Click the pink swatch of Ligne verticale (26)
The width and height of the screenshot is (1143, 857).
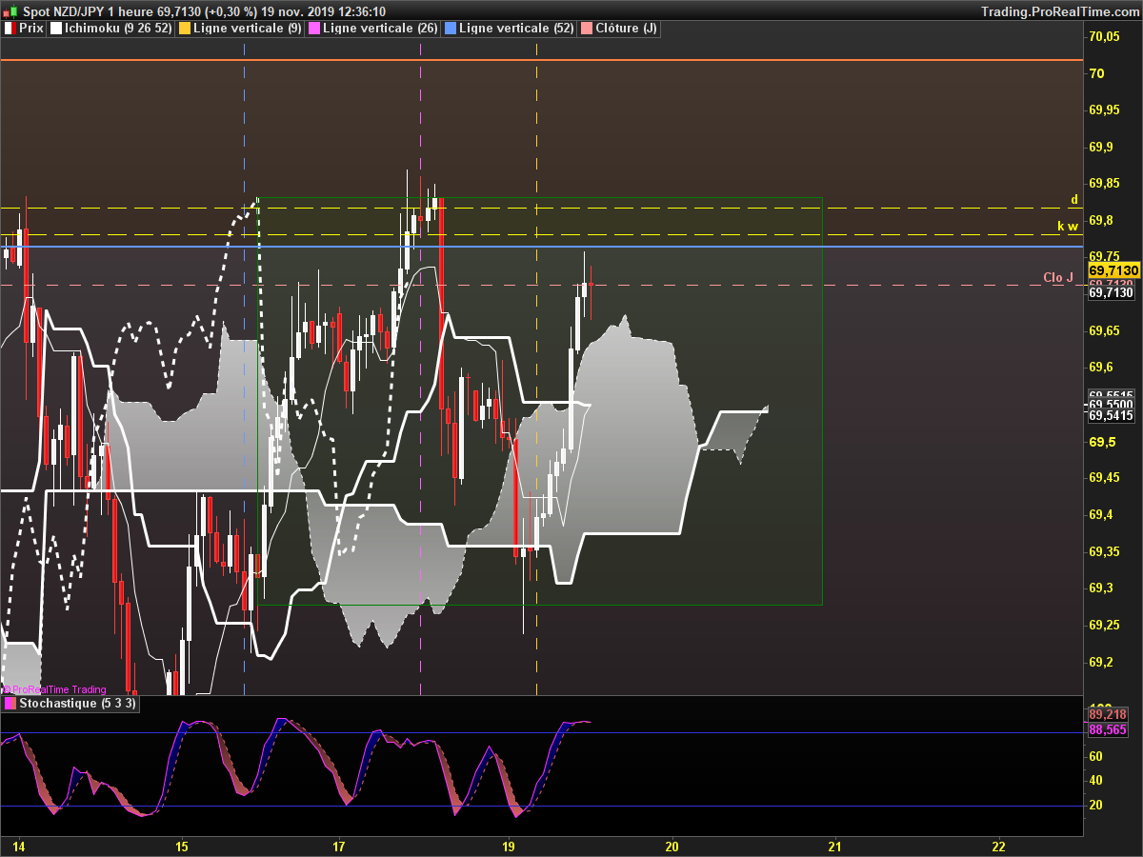(x=314, y=29)
